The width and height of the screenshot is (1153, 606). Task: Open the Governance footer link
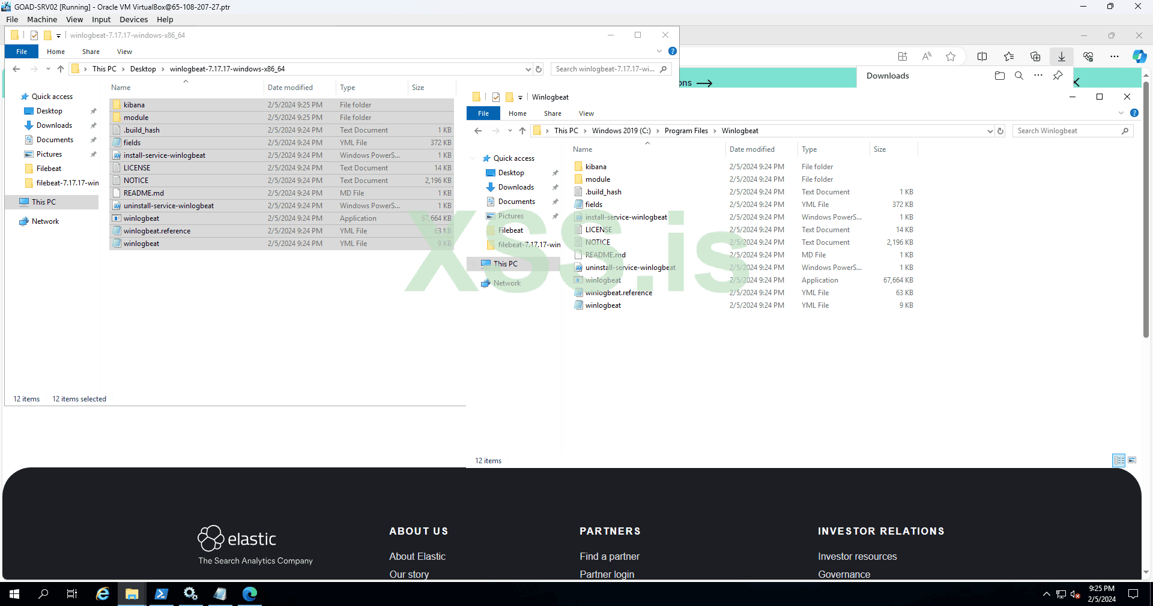coord(844,574)
